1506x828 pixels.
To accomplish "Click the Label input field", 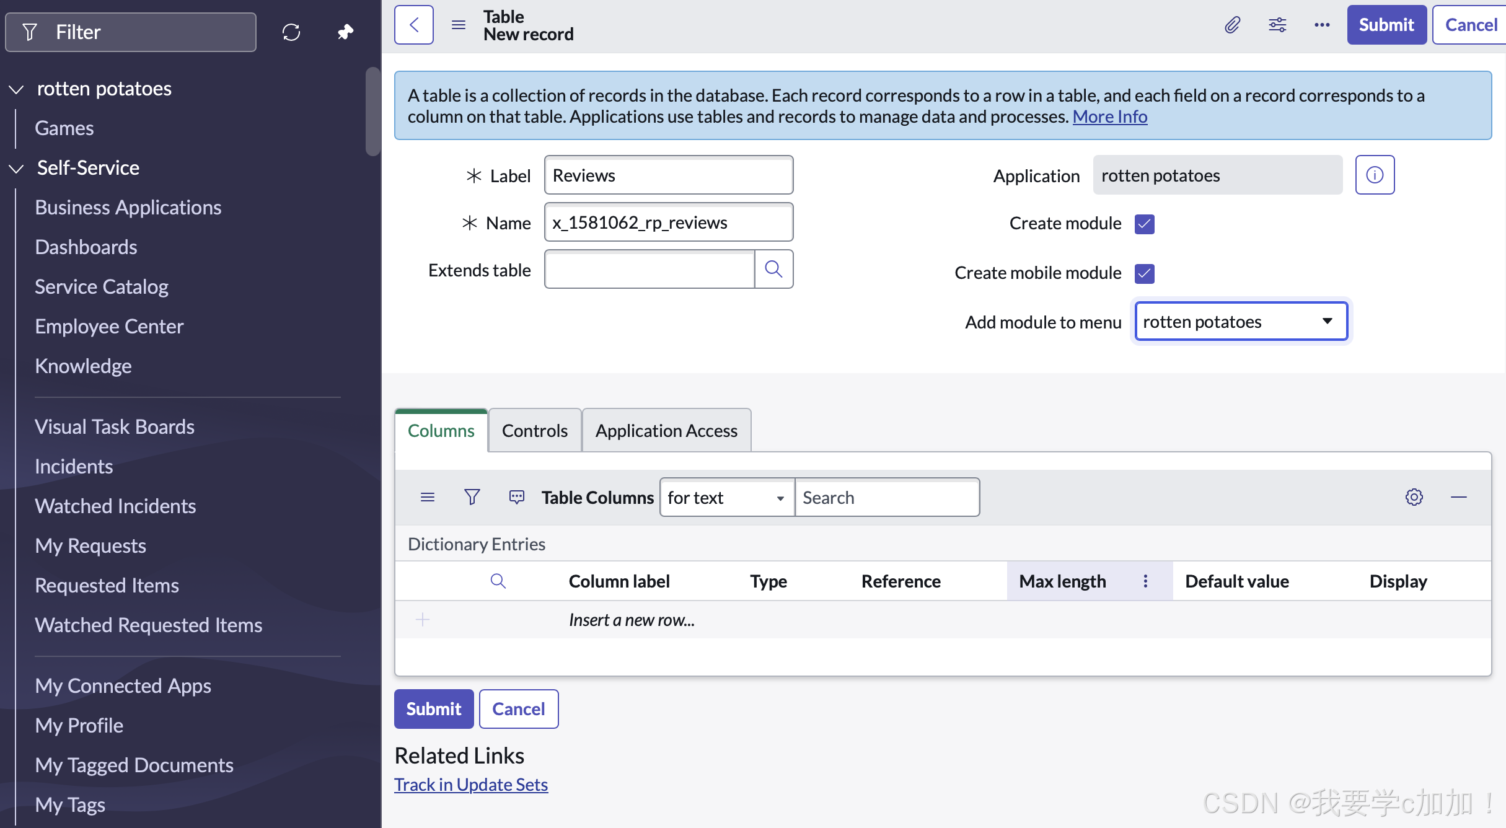I will click(x=668, y=175).
